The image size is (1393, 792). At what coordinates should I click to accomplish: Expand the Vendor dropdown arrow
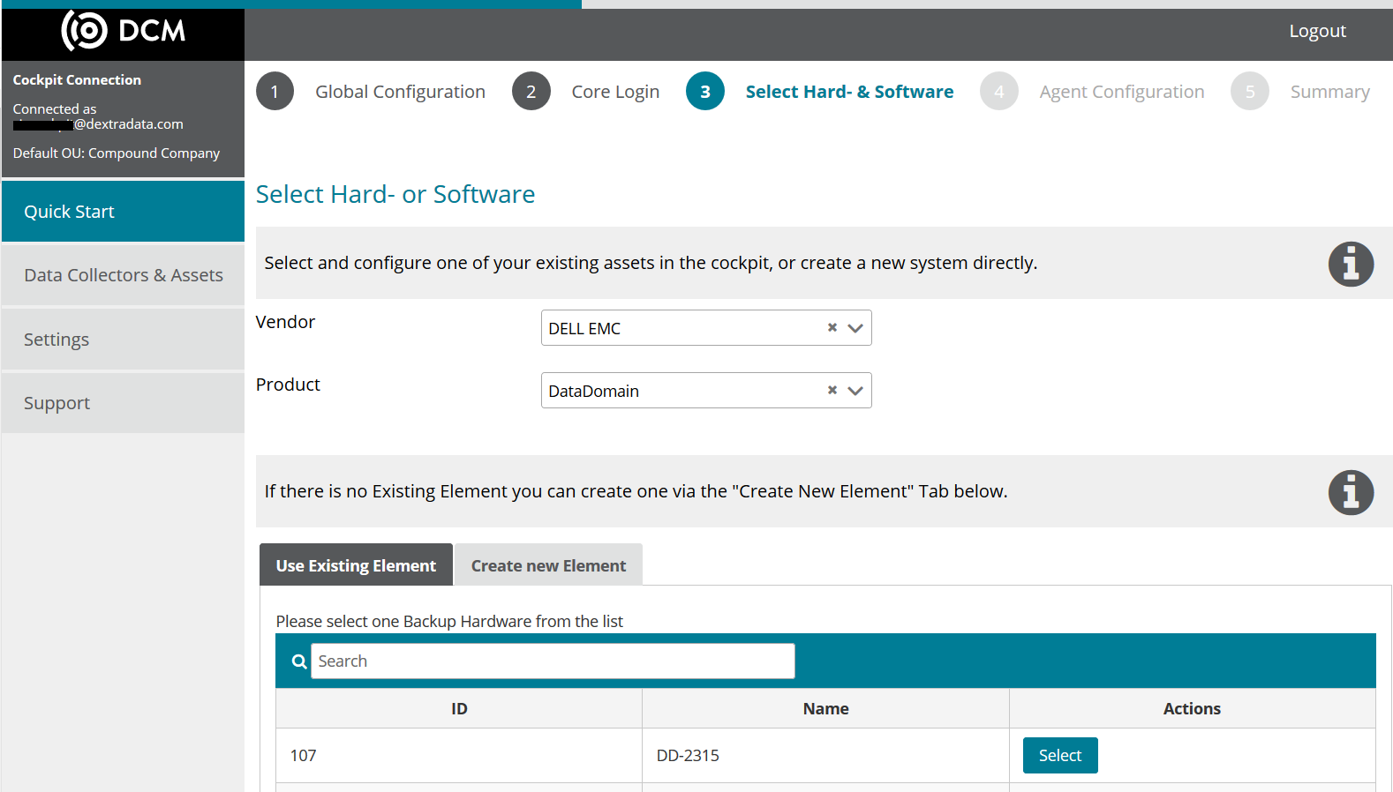coord(855,328)
